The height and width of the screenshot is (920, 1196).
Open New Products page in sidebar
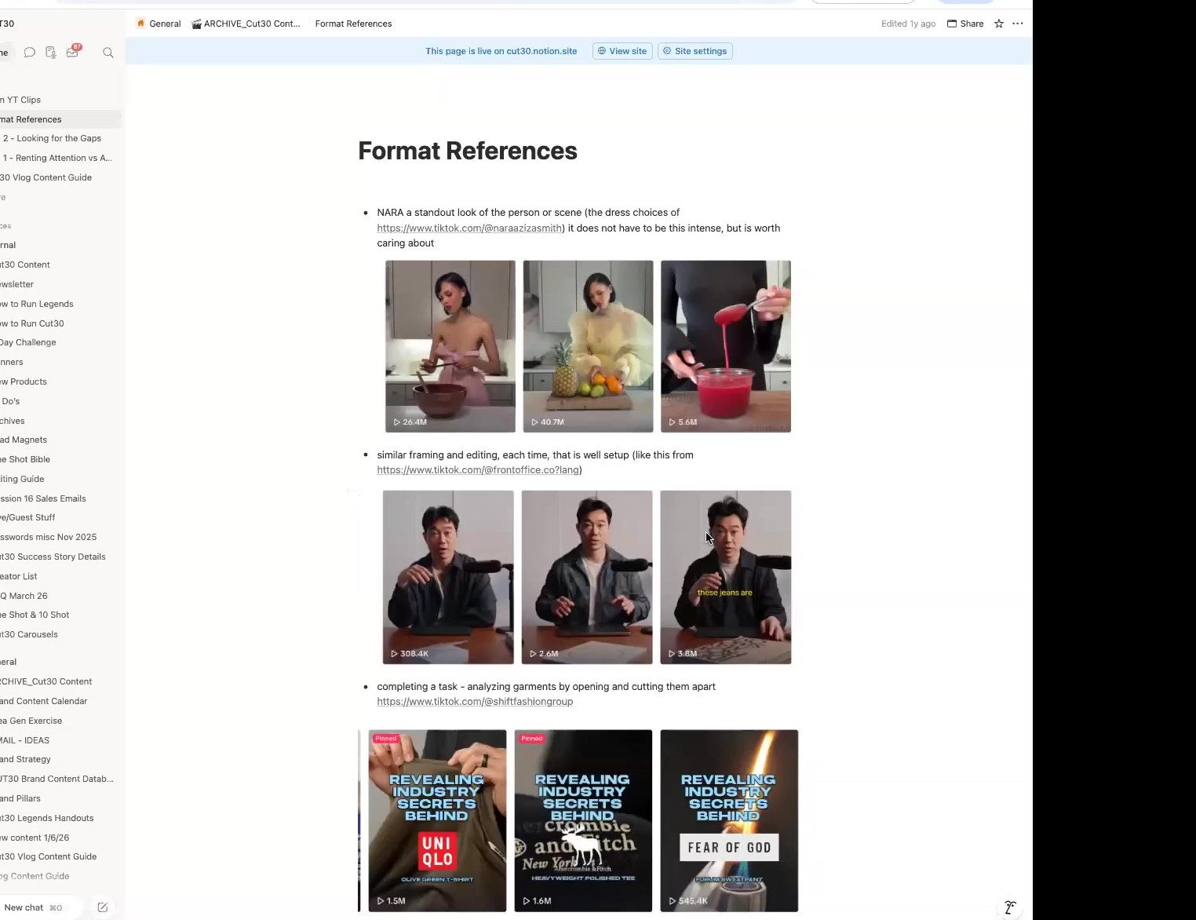click(x=60, y=382)
